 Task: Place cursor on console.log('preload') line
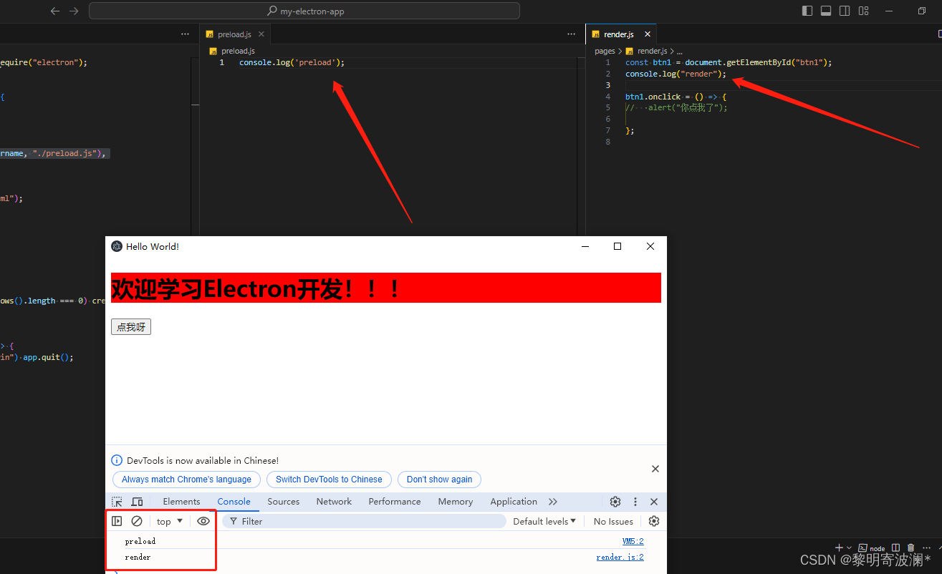pyautogui.click(x=292, y=62)
